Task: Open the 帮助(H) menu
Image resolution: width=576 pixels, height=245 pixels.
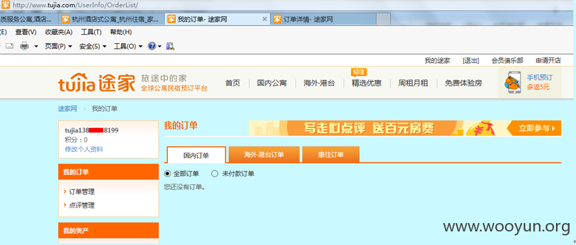Action: click(x=121, y=32)
